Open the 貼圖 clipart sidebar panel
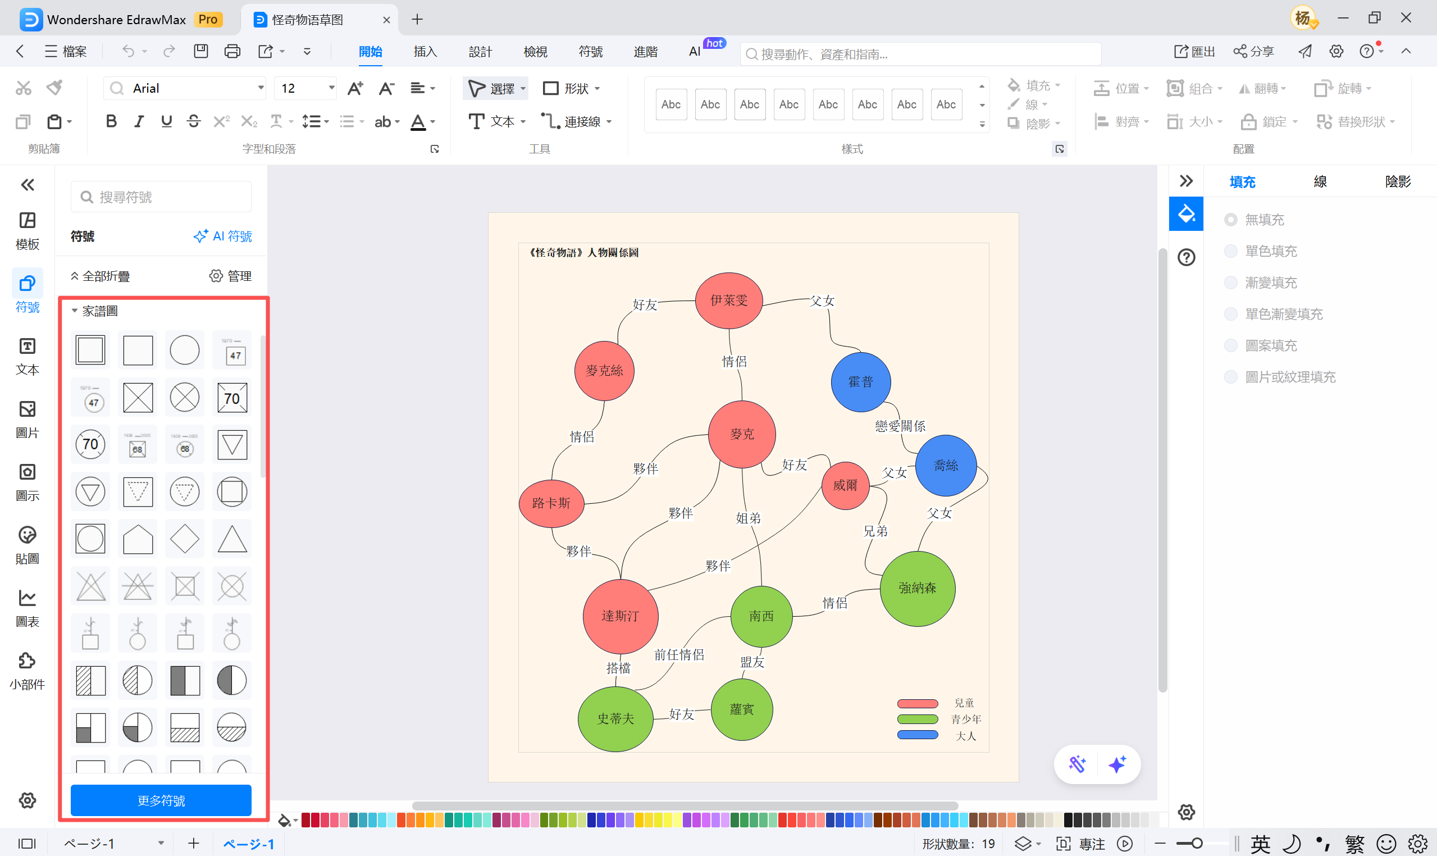The height and width of the screenshot is (856, 1437). point(27,544)
